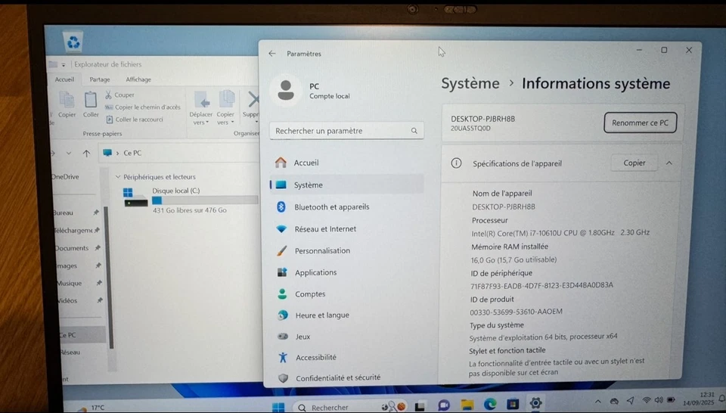Open the Disque local (C:) drive

click(x=191, y=200)
